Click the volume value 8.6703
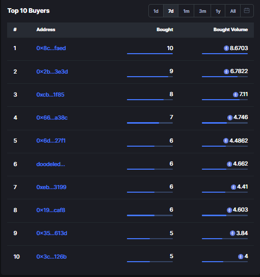 point(239,48)
